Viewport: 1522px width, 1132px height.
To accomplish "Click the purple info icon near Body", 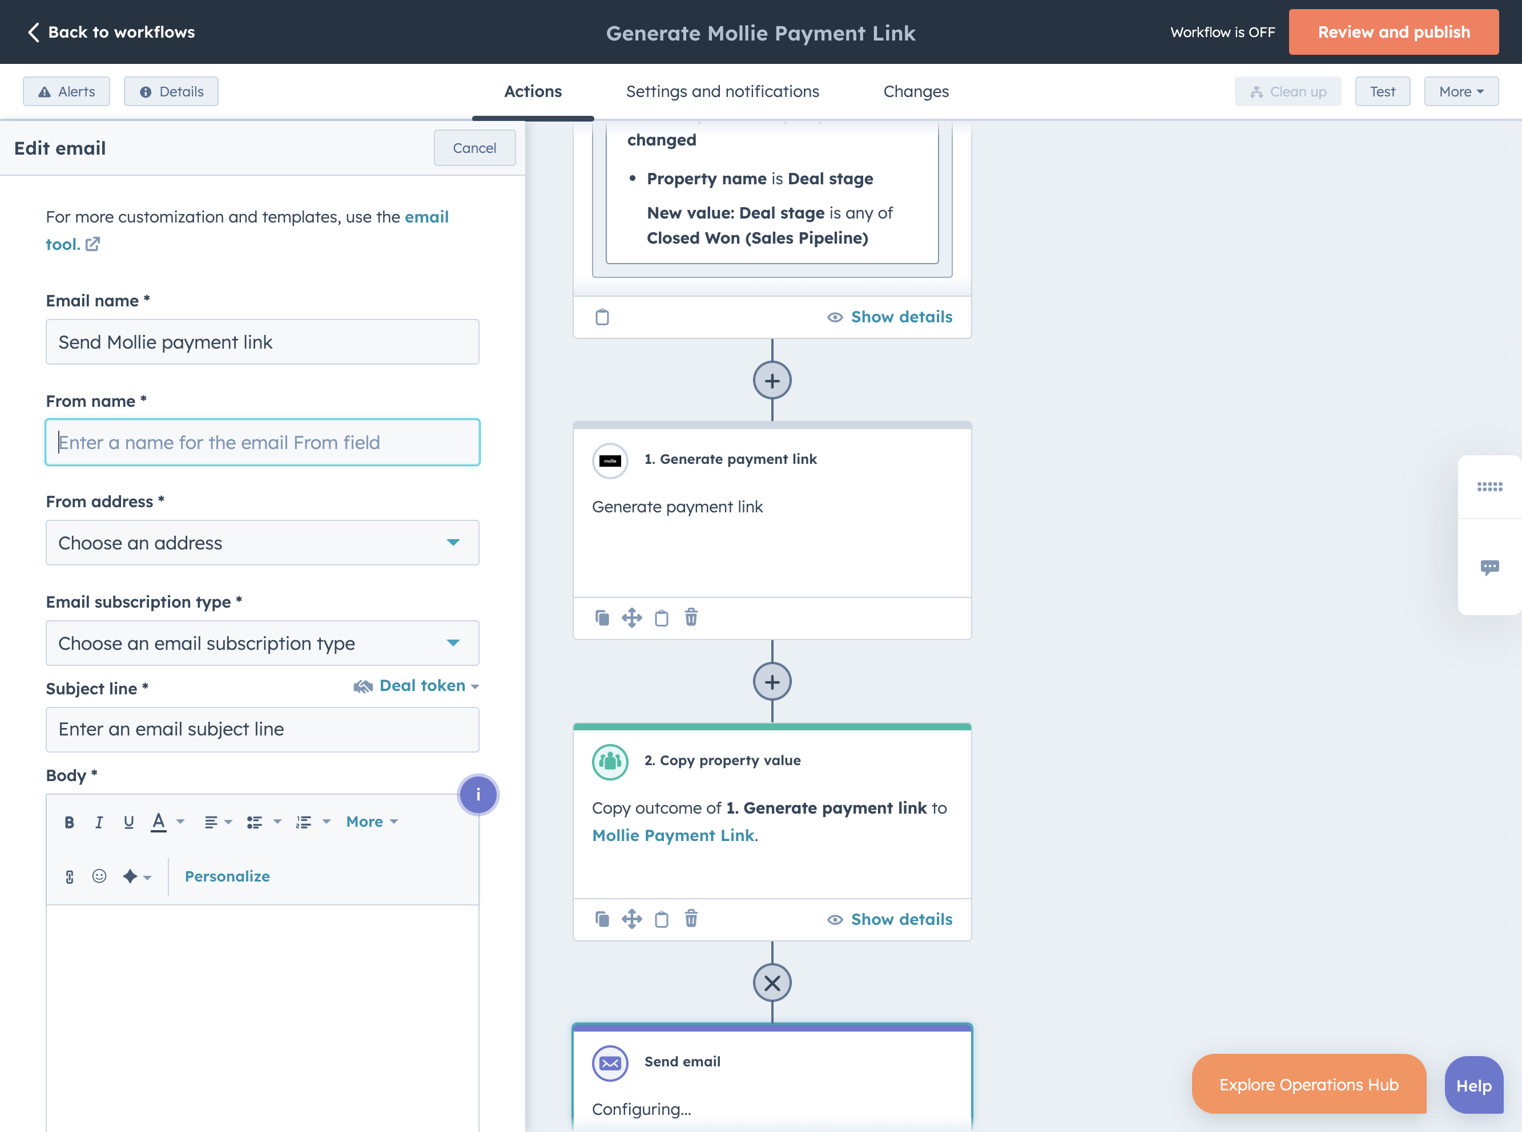I will coord(478,795).
